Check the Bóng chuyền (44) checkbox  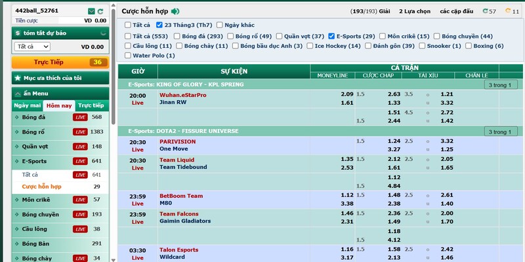[436, 37]
